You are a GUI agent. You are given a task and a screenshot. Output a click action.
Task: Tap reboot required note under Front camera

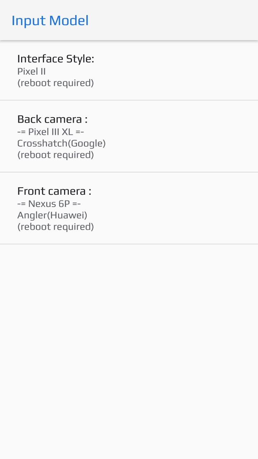pos(56,227)
